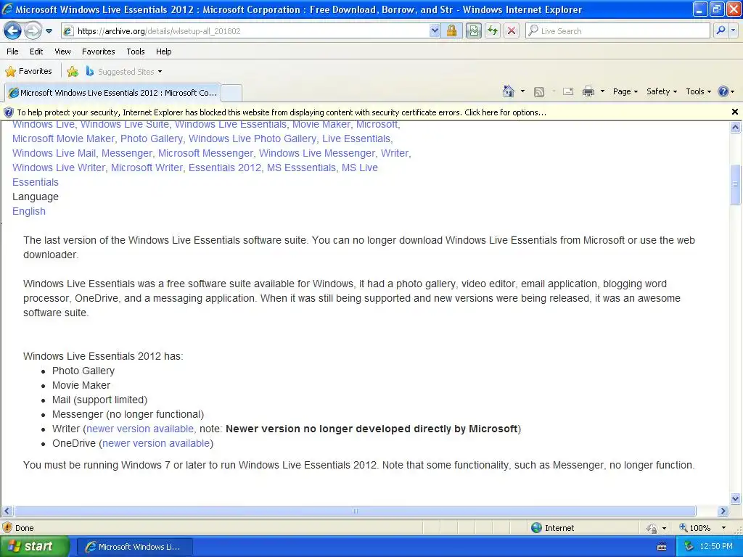Click the 100% zoom level button
The image size is (743, 557).
(x=695, y=528)
